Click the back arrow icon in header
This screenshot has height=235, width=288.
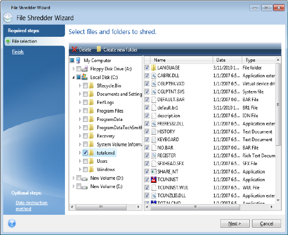click(8, 18)
